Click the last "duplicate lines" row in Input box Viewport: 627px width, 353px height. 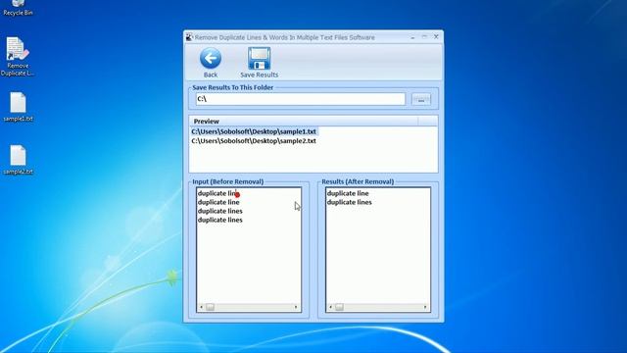click(219, 220)
